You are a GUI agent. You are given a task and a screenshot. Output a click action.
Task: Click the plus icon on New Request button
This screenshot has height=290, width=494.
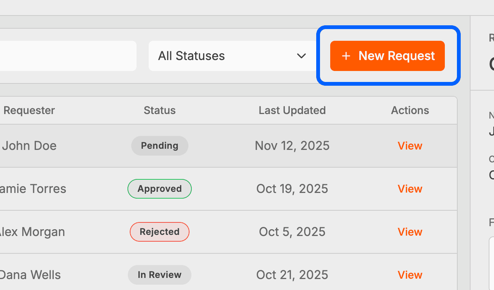click(x=346, y=56)
